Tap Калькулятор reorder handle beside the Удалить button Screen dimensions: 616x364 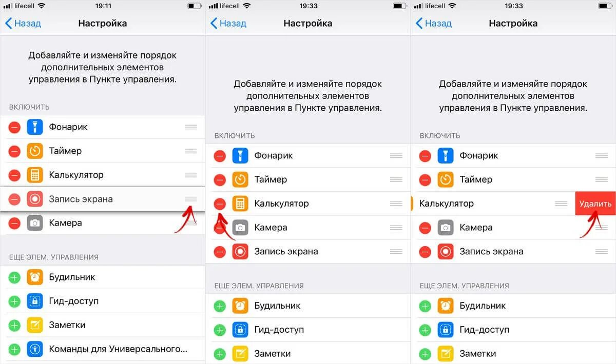561,204
